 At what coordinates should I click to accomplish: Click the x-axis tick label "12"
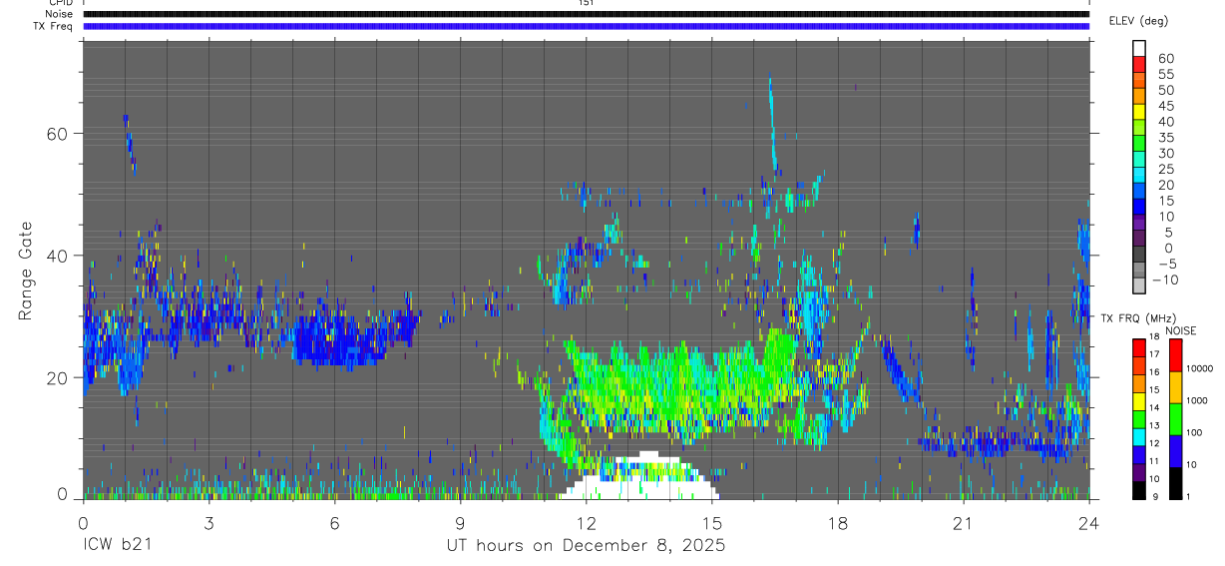tap(586, 523)
